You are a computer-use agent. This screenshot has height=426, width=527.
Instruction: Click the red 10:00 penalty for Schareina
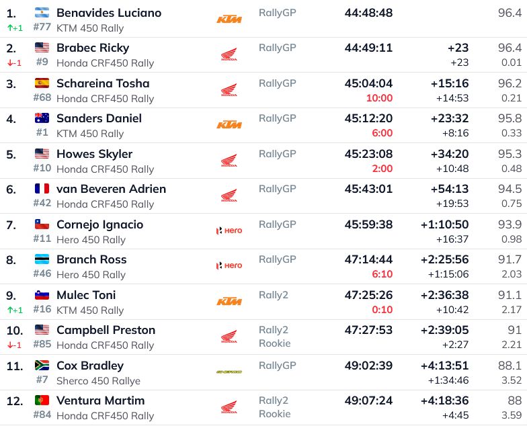point(380,98)
